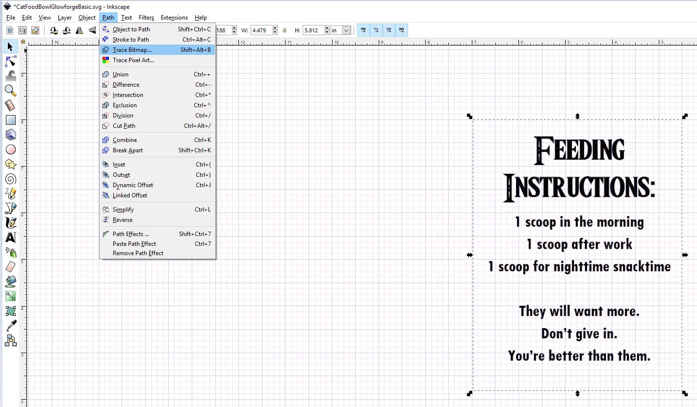This screenshot has height=407, width=697.
Task: Select the Rectangle tool
Action: [x=10, y=120]
